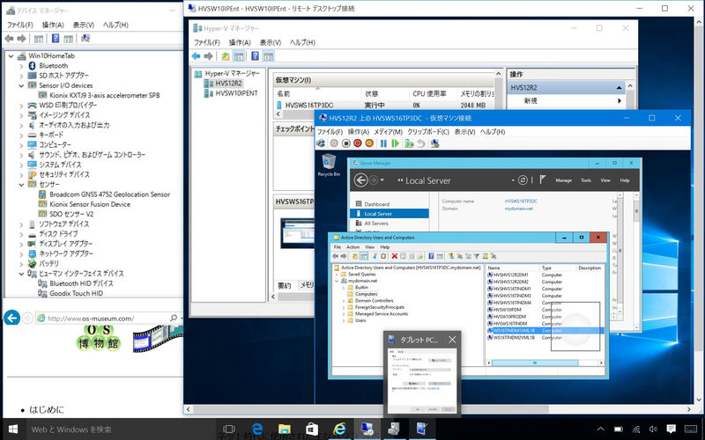Screen dimensions: 705x440
Task: Open the メディア(M) menu in VM connection
Action: point(387,131)
